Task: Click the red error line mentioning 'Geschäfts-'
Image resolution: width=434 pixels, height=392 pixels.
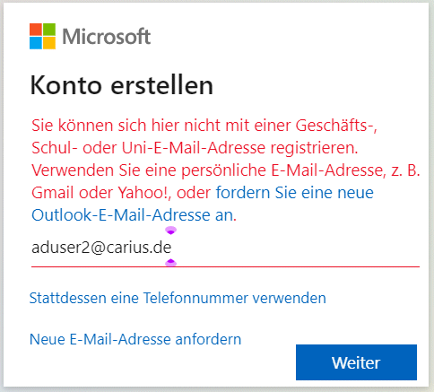Action: coord(204,126)
